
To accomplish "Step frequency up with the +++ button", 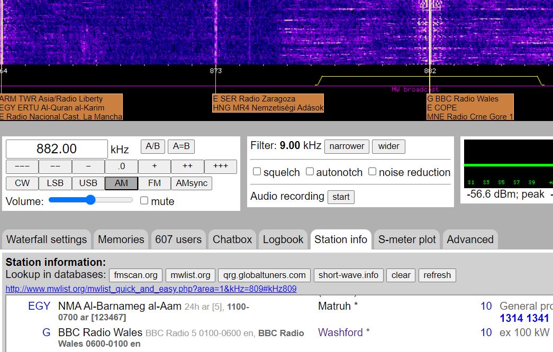I will 221,166.
